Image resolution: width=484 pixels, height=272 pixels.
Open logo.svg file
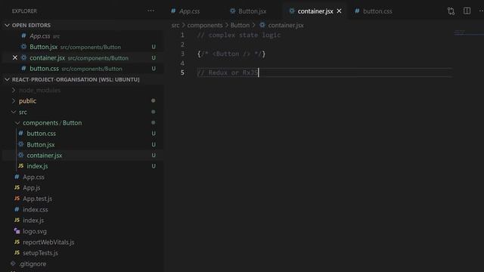click(x=83, y=231)
